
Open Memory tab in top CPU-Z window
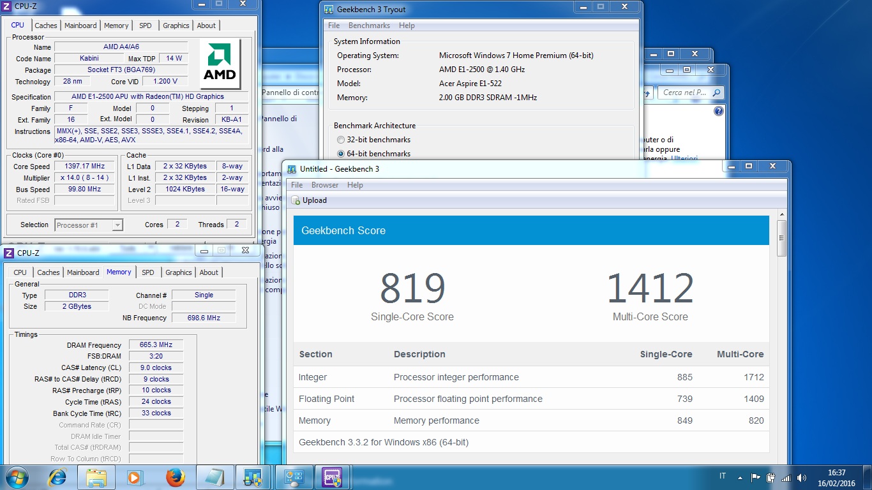point(116,26)
